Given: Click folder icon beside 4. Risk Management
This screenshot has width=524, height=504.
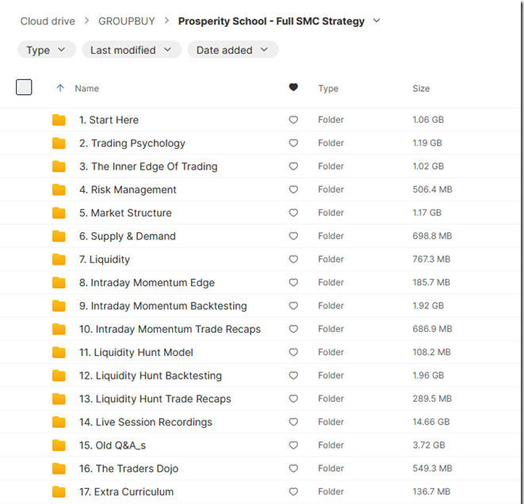Looking at the screenshot, I should click(x=59, y=190).
